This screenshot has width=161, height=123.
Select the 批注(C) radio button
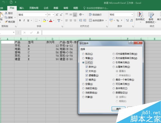[x=83, y=54]
